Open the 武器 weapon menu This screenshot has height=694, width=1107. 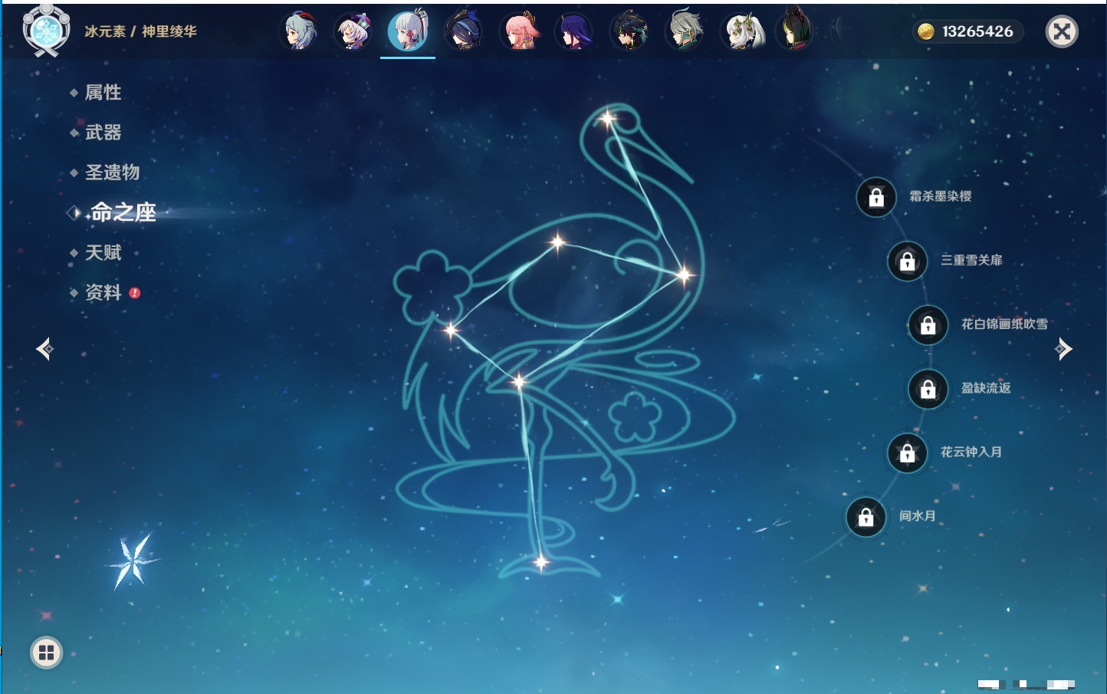[103, 133]
